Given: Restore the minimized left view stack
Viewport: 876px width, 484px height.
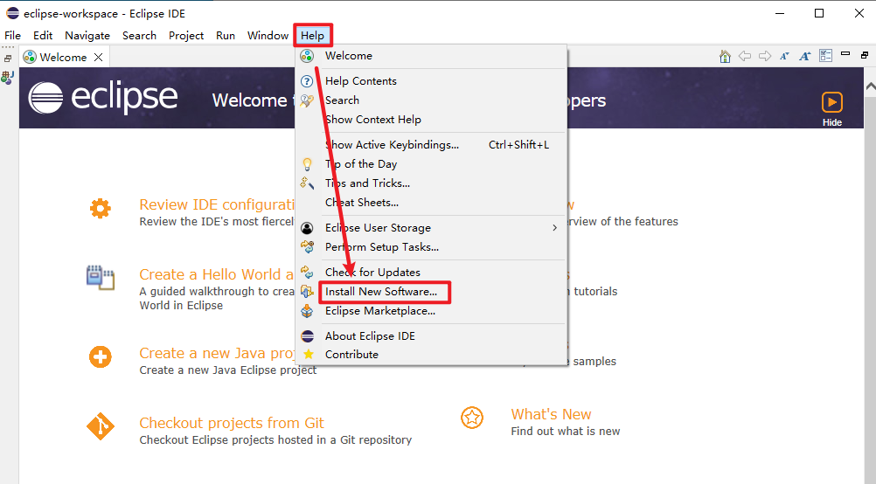Looking at the screenshot, I should 7,58.
